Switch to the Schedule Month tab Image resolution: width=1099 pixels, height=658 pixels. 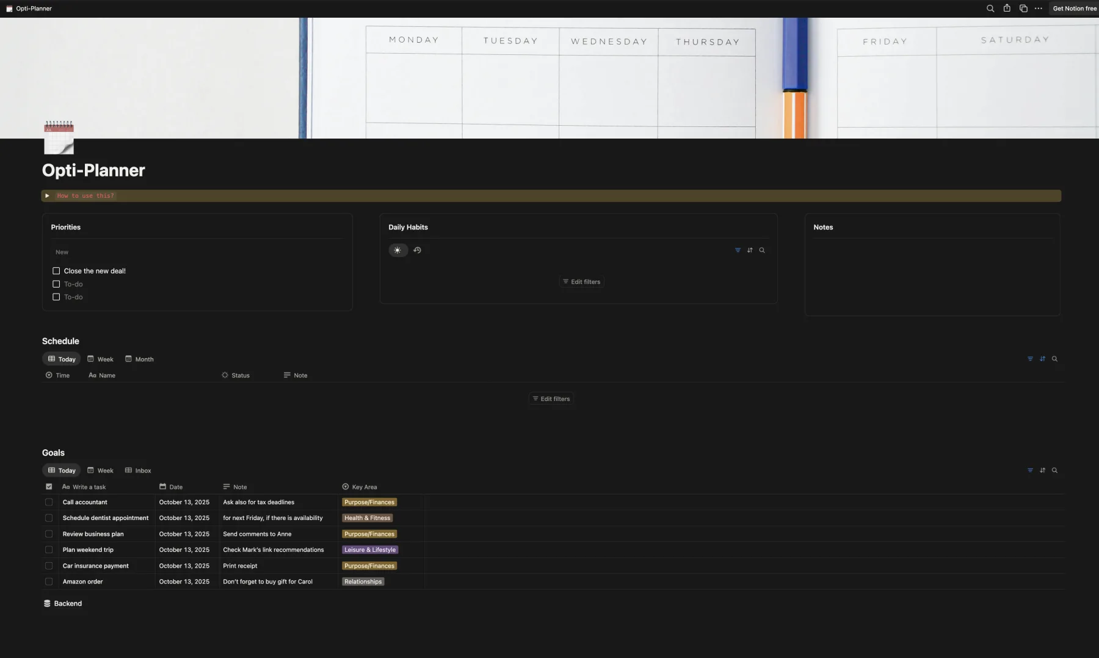(139, 359)
